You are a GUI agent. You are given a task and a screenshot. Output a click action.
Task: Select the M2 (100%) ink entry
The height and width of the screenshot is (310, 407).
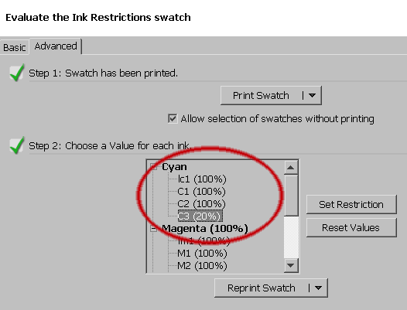[x=202, y=266]
